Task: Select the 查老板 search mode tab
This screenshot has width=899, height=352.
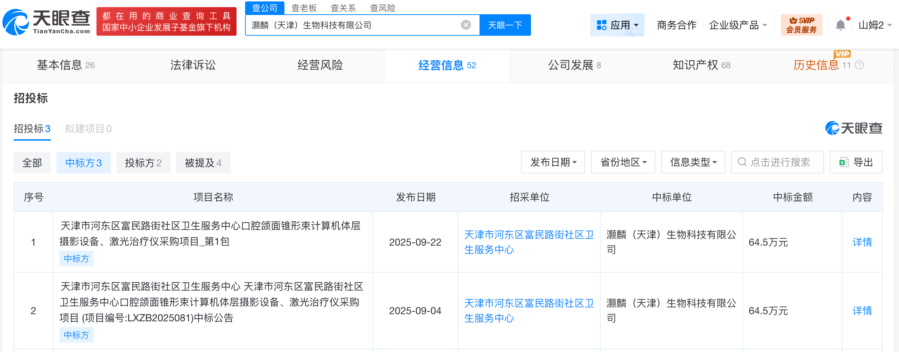Action: point(304,8)
